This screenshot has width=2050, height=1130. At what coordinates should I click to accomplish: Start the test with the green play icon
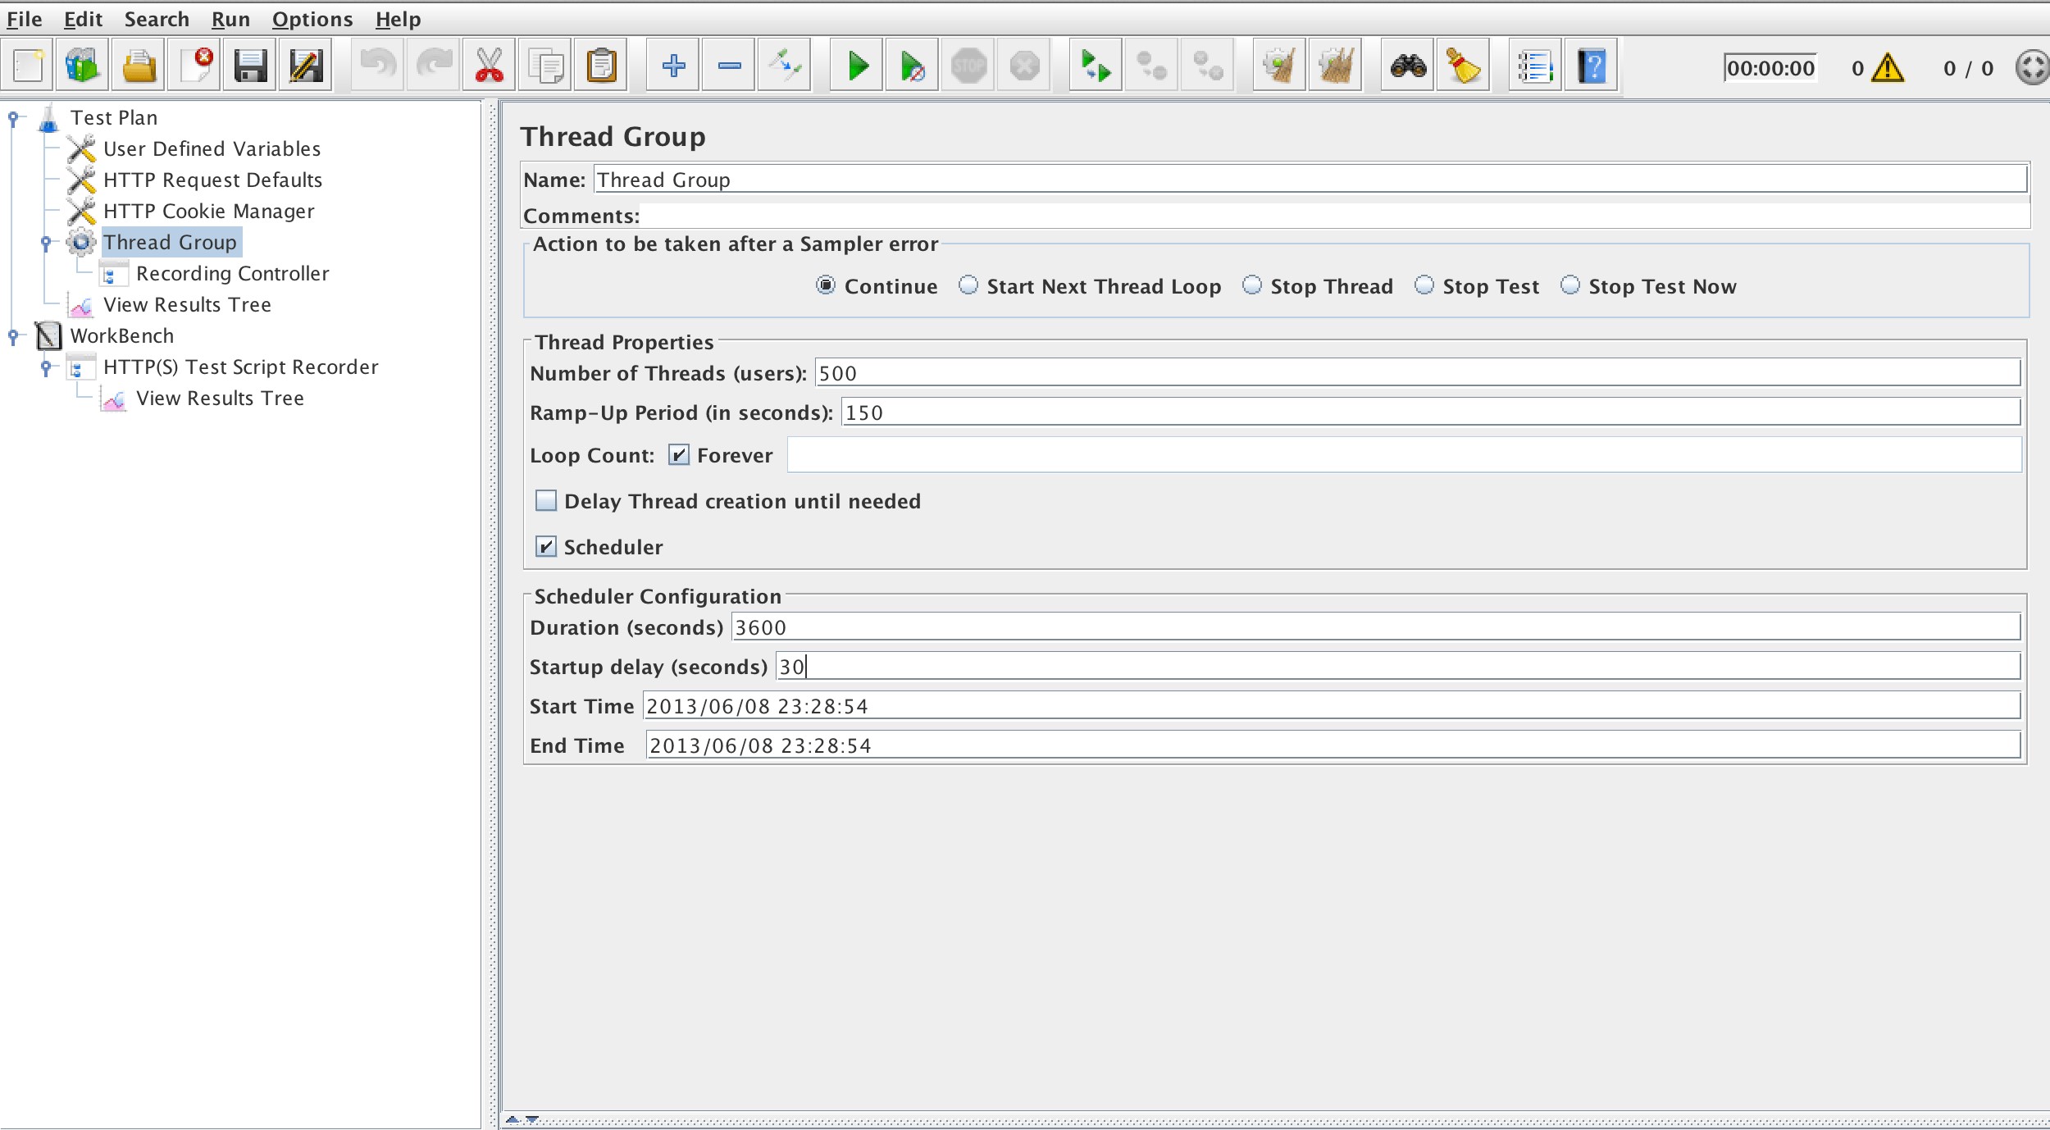pyautogui.click(x=856, y=66)
